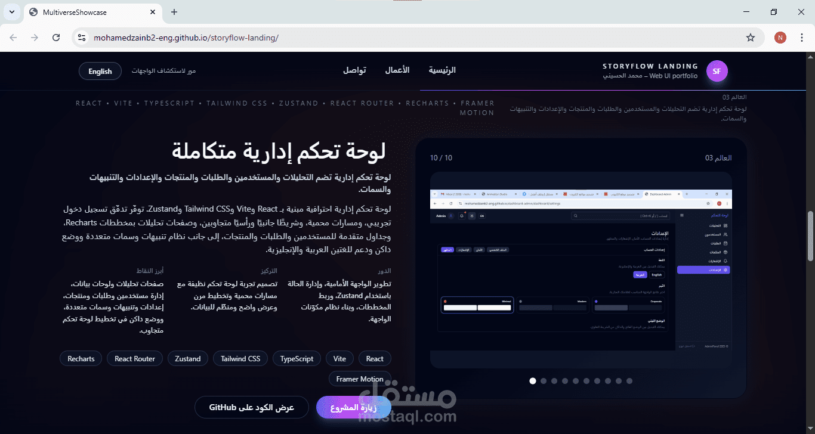Go to تواصل nav item
The image size is (815, 434).
[x=354, y=70]
